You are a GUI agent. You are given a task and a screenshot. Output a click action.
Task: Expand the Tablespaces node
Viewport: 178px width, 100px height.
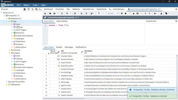(7, 84)
